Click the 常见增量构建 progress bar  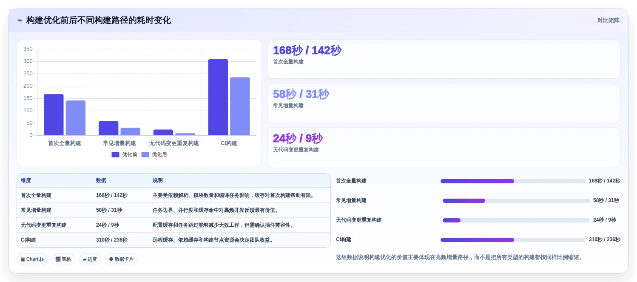[x=516, y=201]
